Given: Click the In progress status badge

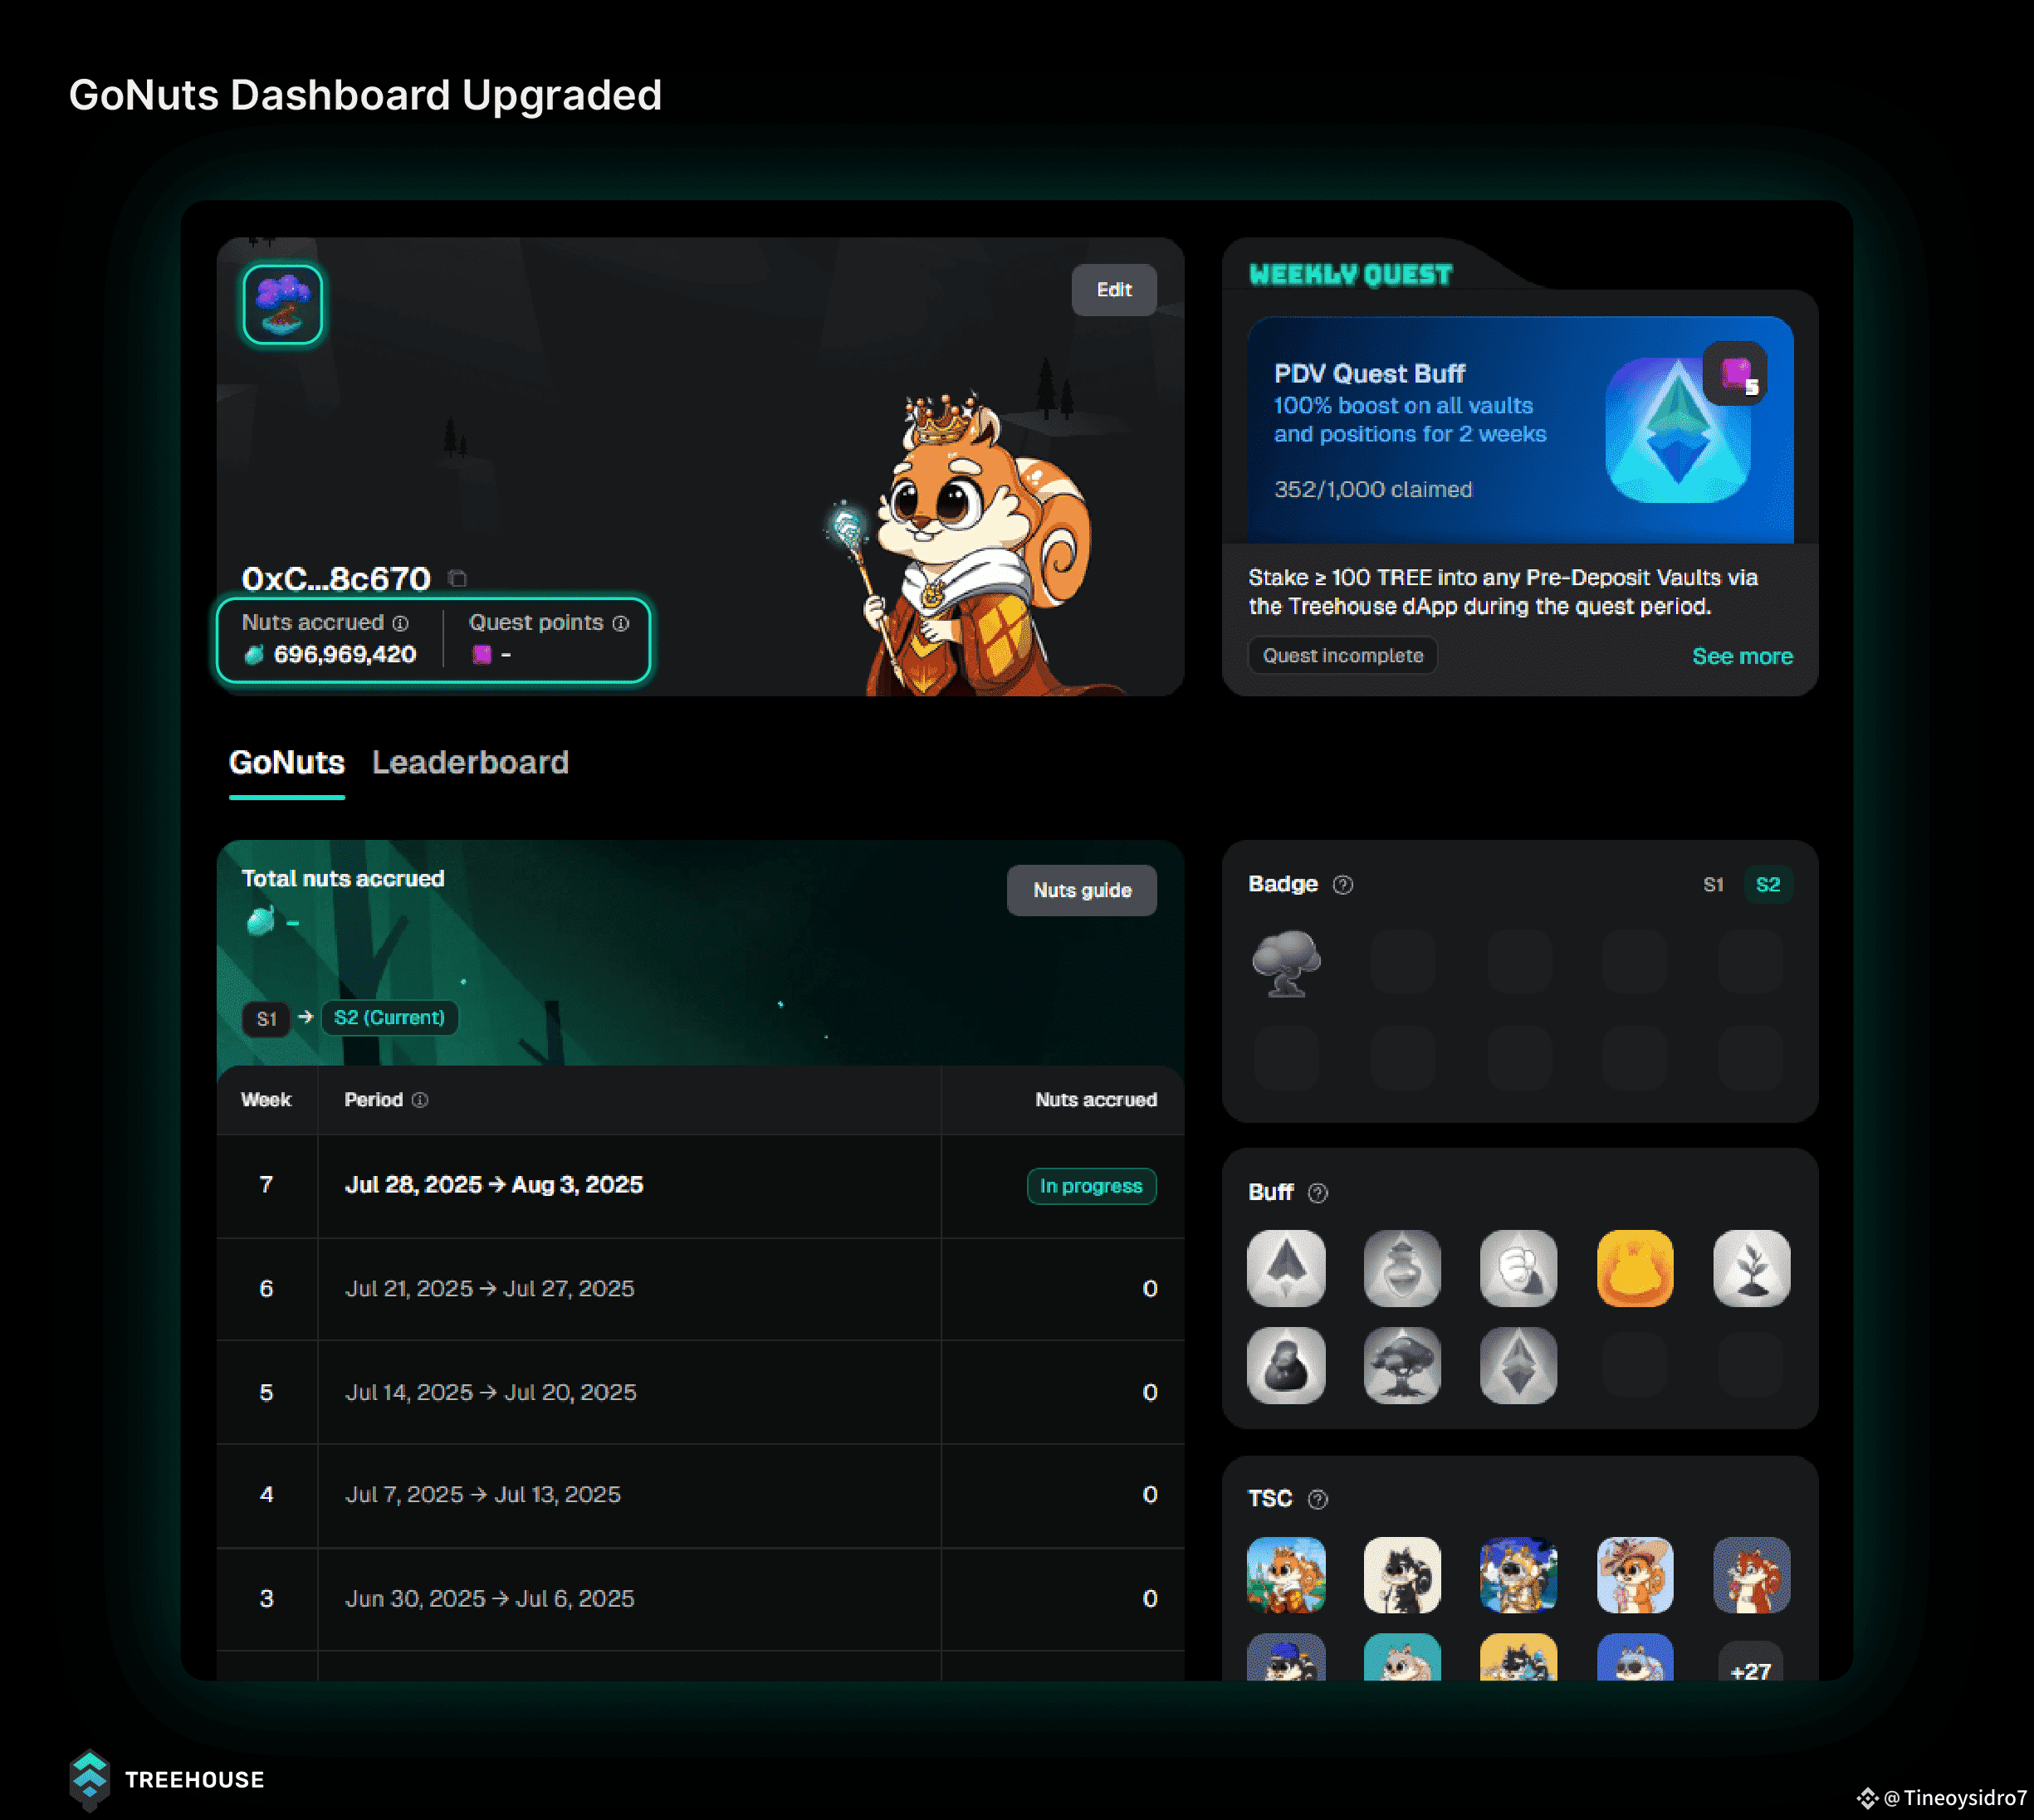Looking at the screenshot, I should tap(1091, 1186).
